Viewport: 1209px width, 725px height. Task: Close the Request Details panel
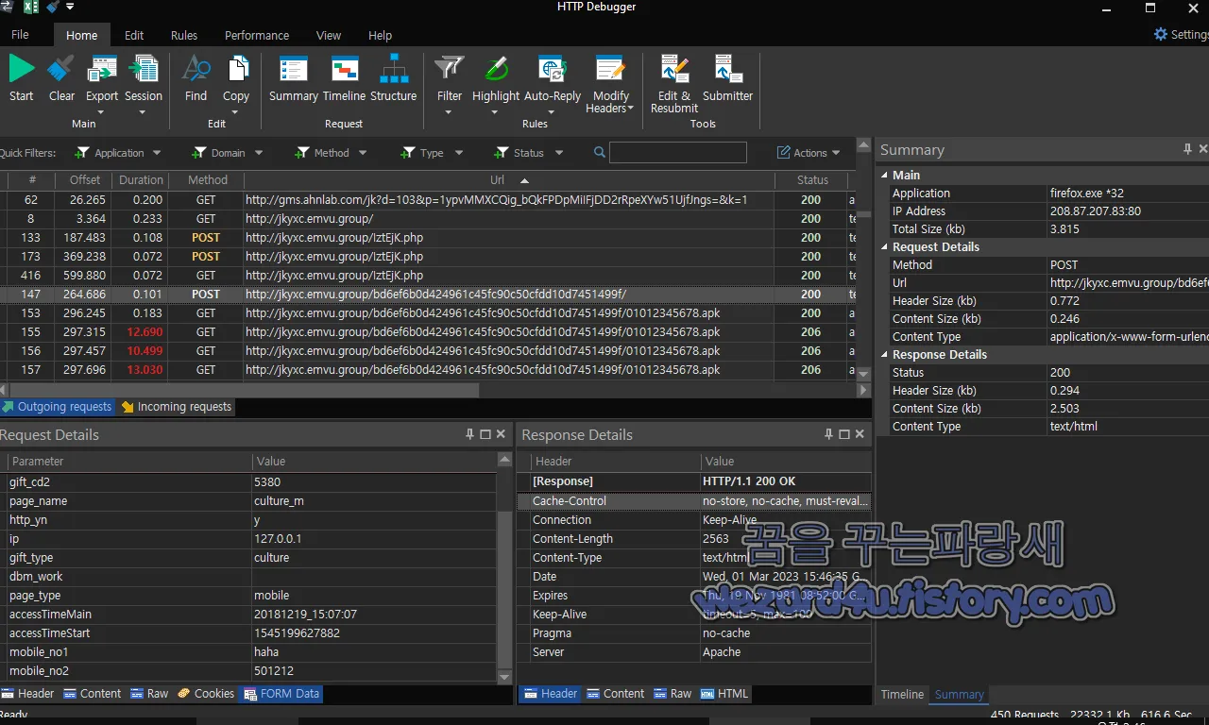tap(501, 434)
